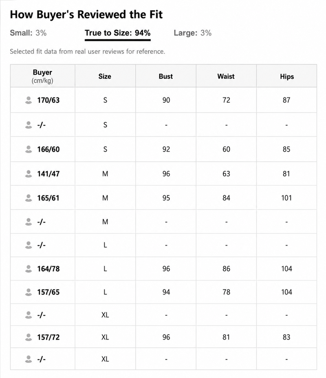Click the Hips column header

coord(287,76)
